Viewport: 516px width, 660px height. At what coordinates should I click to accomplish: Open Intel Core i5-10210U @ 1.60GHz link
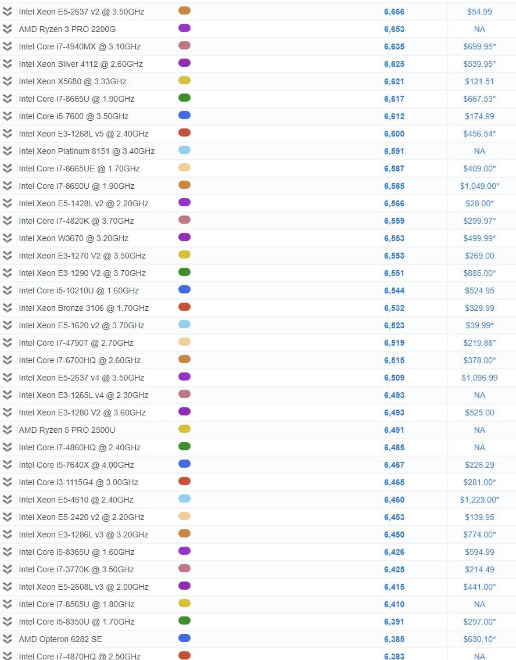coord(78,290)
